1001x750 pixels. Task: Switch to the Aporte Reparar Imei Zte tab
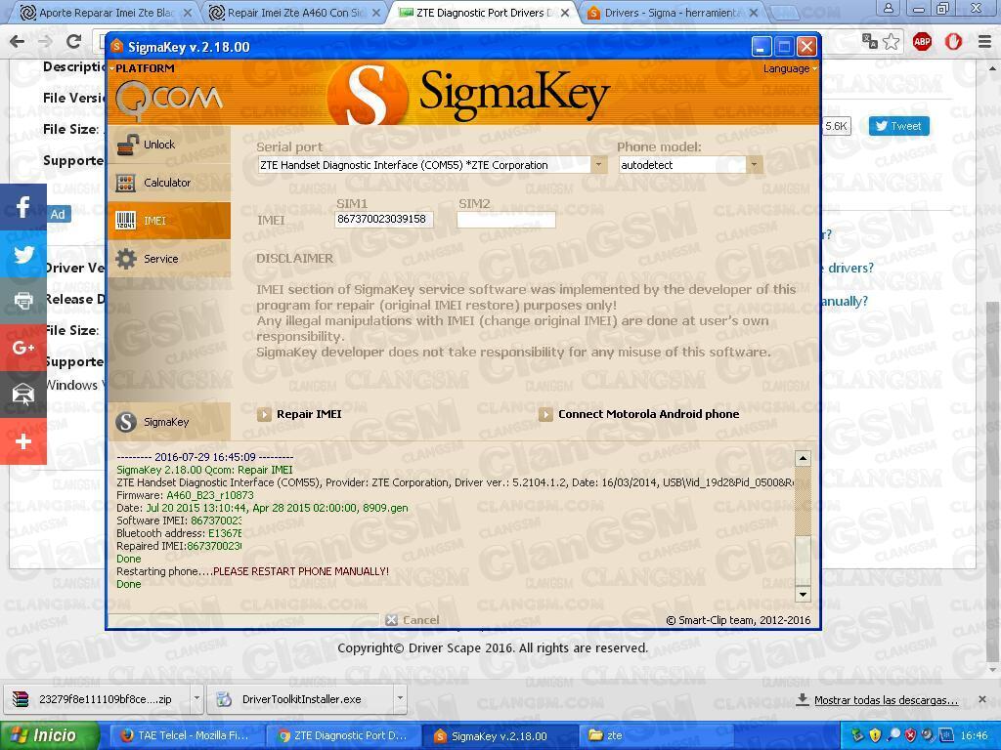106,13
